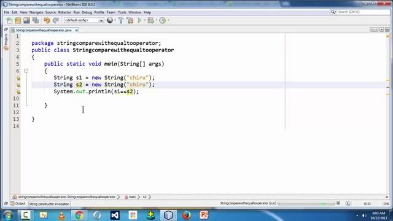
Task: Open the Team menu
Action: pos(111,12)
